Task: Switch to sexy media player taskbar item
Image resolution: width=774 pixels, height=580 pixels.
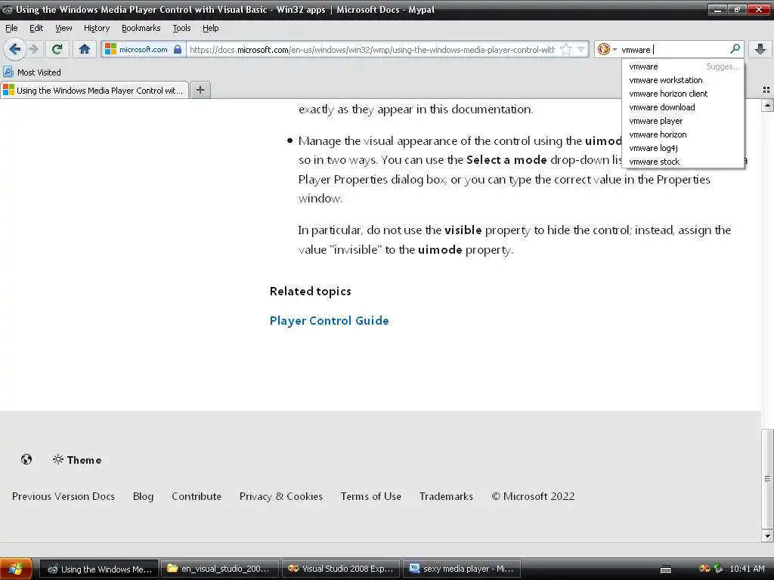Action: (x=462, y=569)
